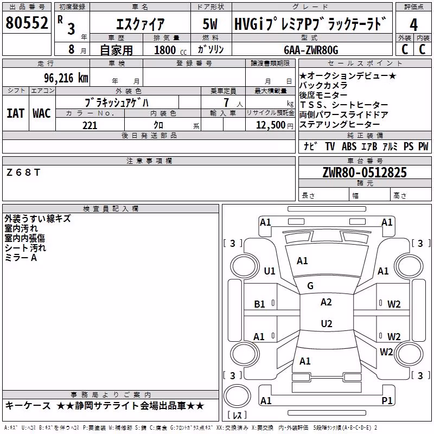Select ★★静岡サテライト会場出品車★★ notice
Screen dimensions: 434x434
pos(130,406)
